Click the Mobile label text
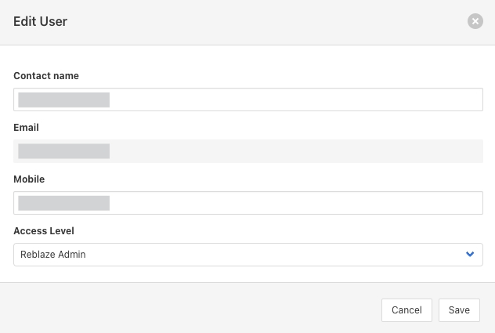 click(x=29, y=179)
